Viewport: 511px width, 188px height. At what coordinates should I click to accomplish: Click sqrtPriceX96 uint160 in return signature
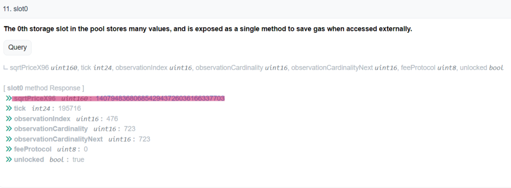coord(44,68)
